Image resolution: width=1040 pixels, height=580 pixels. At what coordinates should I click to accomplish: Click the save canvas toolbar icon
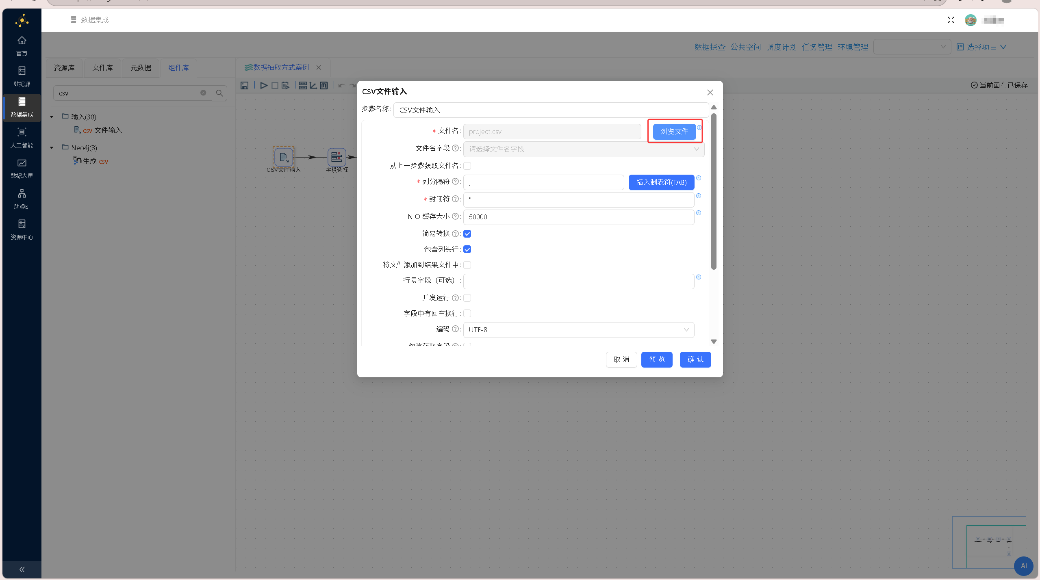[244, 85]
